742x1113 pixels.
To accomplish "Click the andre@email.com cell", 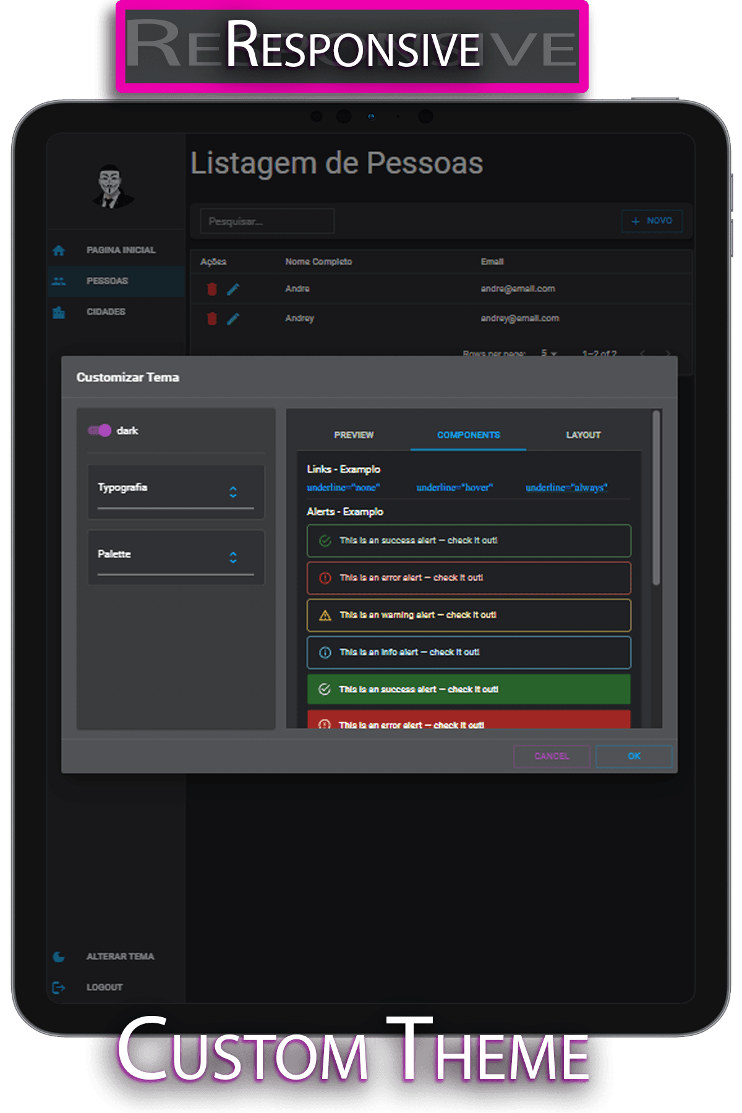I will [518, 289].
